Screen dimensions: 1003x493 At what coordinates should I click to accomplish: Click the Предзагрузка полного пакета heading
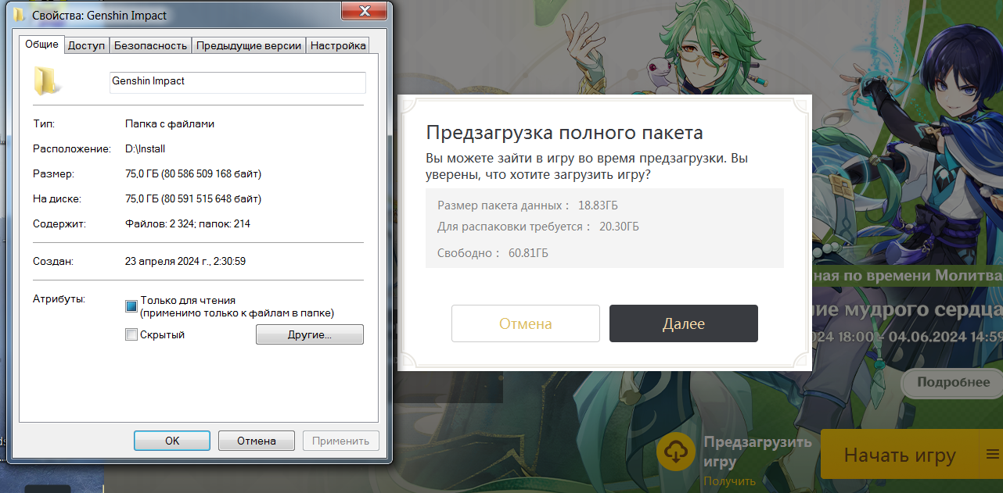coord(564,132)
